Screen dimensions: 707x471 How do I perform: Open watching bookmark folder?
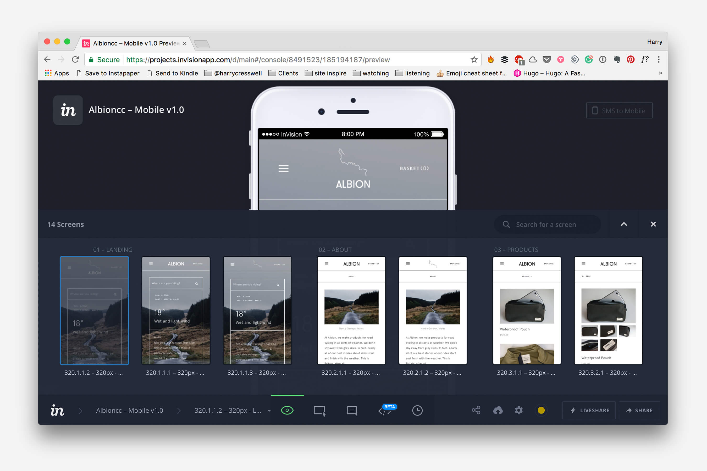(x=371, y=73)
